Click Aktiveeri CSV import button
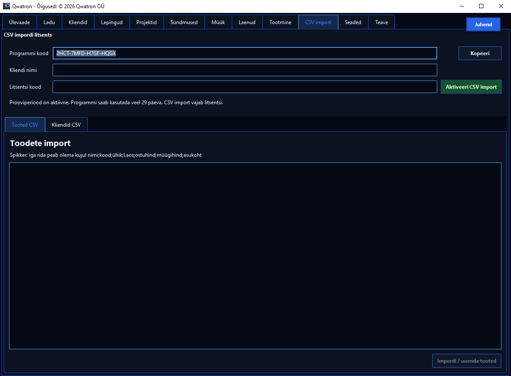The width and height of the screenshot is (511, 376). point(471,87)
